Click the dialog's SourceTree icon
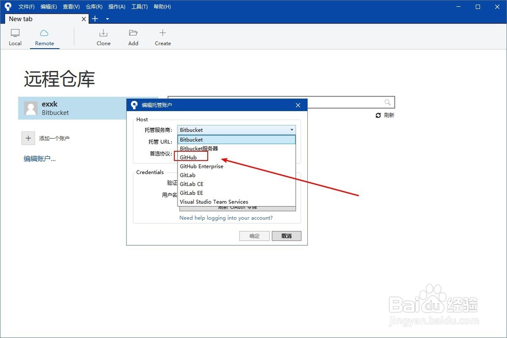 coord(134,105)
